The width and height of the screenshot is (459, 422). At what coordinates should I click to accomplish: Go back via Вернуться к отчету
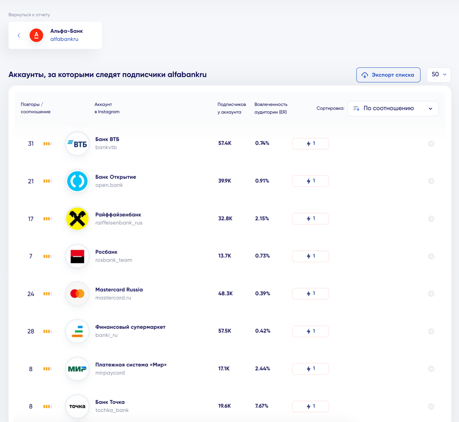click(x=29, y=15)
